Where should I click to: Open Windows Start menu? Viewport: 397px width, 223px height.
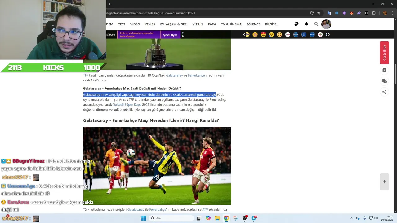[x=144, y=218]
